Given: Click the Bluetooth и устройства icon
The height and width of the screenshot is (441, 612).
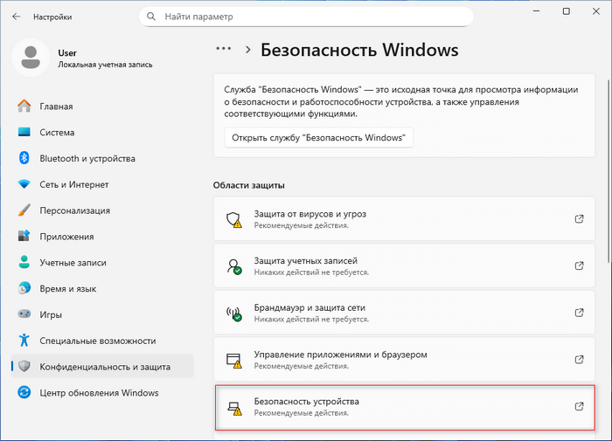Looking at the screenshot, I should pos(24,159).
